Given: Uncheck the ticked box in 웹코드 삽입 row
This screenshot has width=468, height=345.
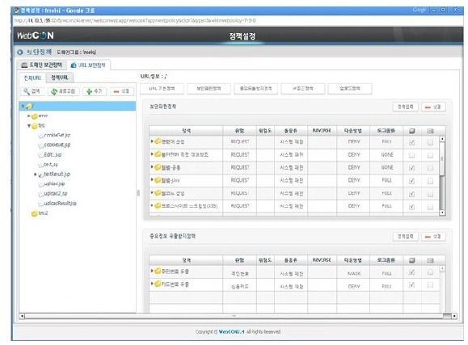Looking at the screenshot, I should (412, 194).
